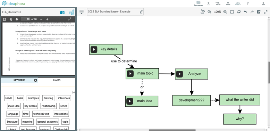Select the examples keyword
Screen dimensions: 270x131
click(x=33, y=98)
